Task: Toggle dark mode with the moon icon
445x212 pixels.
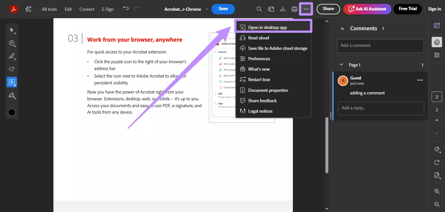Action: pos(437,149)
